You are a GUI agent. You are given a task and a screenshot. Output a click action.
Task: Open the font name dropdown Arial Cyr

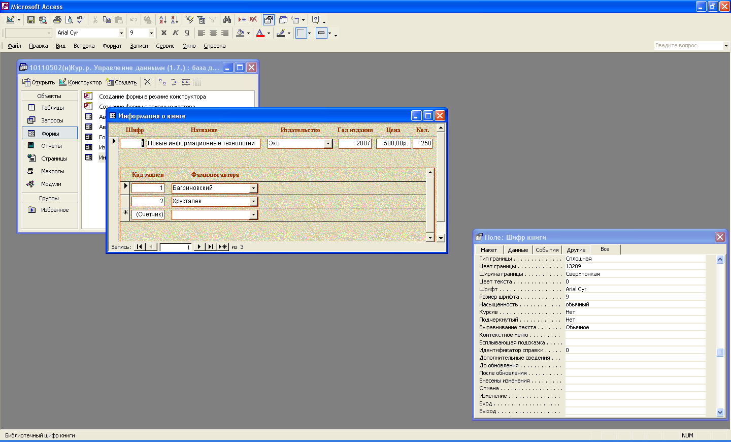pos(121,33)
